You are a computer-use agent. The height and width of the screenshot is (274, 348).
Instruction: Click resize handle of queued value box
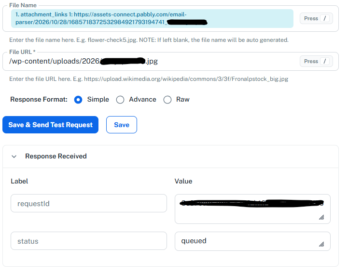tap(321, 244)
